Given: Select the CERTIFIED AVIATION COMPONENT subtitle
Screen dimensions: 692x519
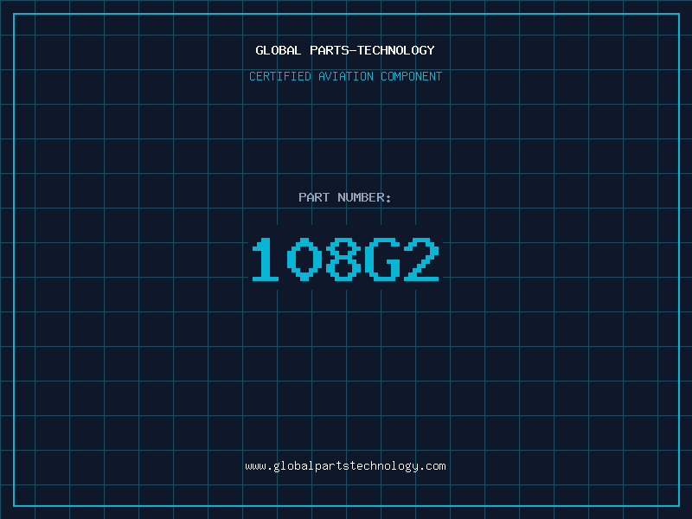Looking at the screenshot, I should click(345, 76).
